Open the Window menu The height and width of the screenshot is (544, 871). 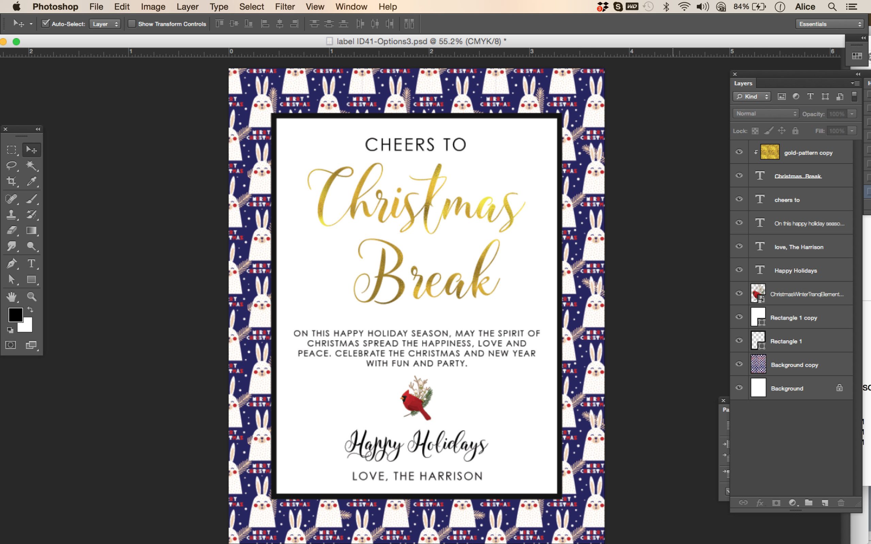(351, 7)
